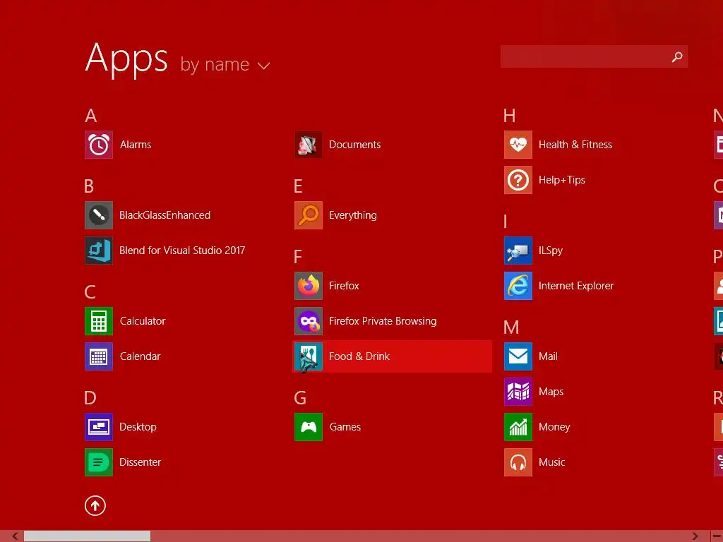Select the 'Everything' label
The width and height of the screenshot is (723, 542).
pos(353,216)
